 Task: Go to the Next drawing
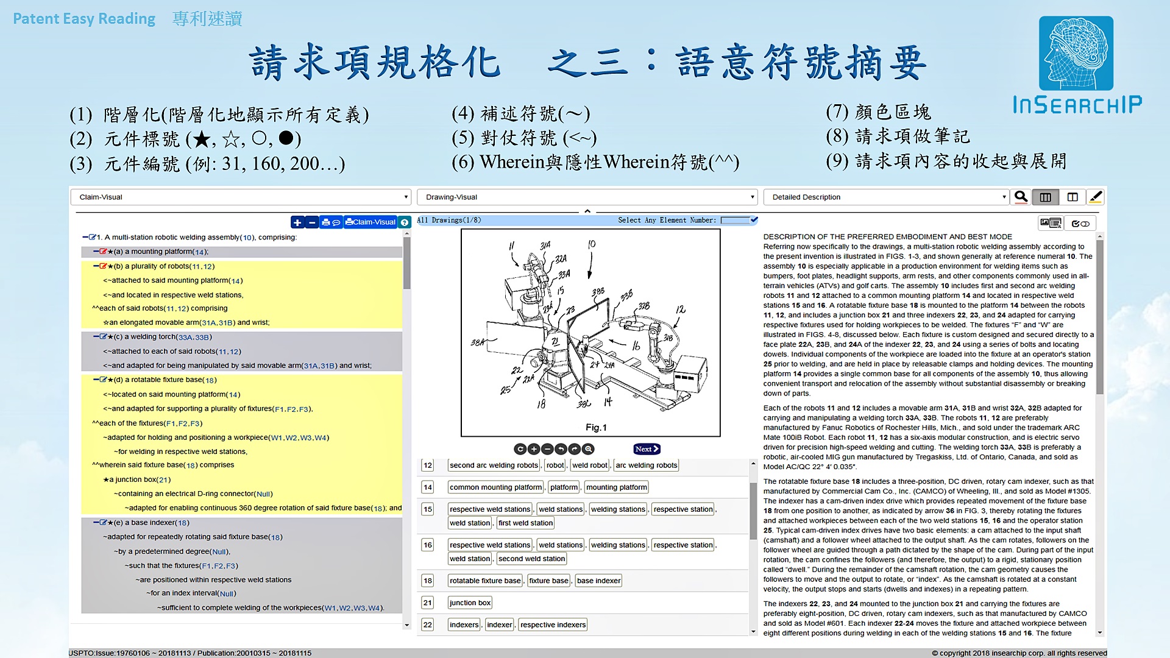(x=647, y=449)
